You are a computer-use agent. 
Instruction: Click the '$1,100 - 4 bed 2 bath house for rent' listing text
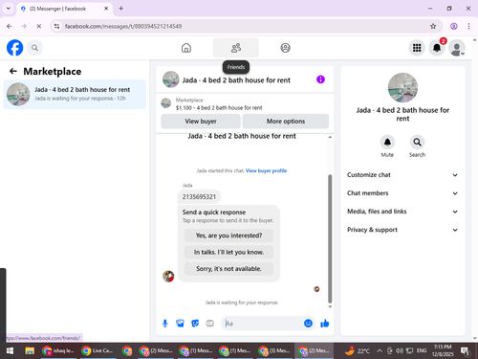point(219,108)
